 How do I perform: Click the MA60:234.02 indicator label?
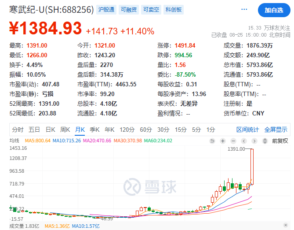tap(158, 141)
